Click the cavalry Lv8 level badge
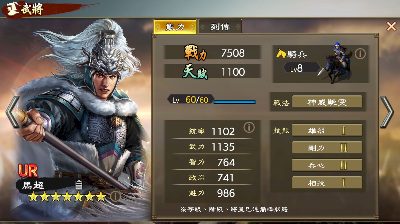 [301, 68]
